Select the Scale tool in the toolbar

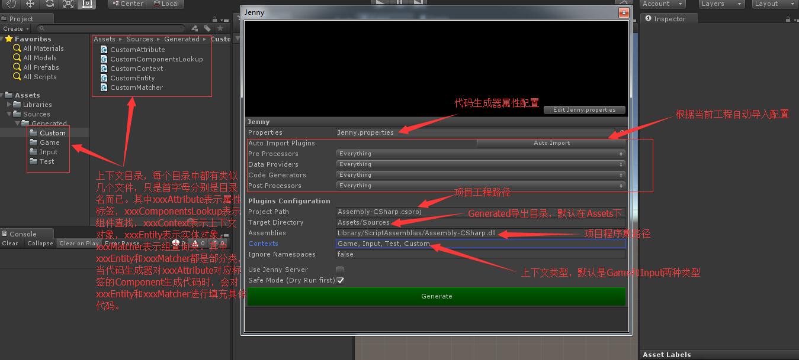click(x=68, y=4)
